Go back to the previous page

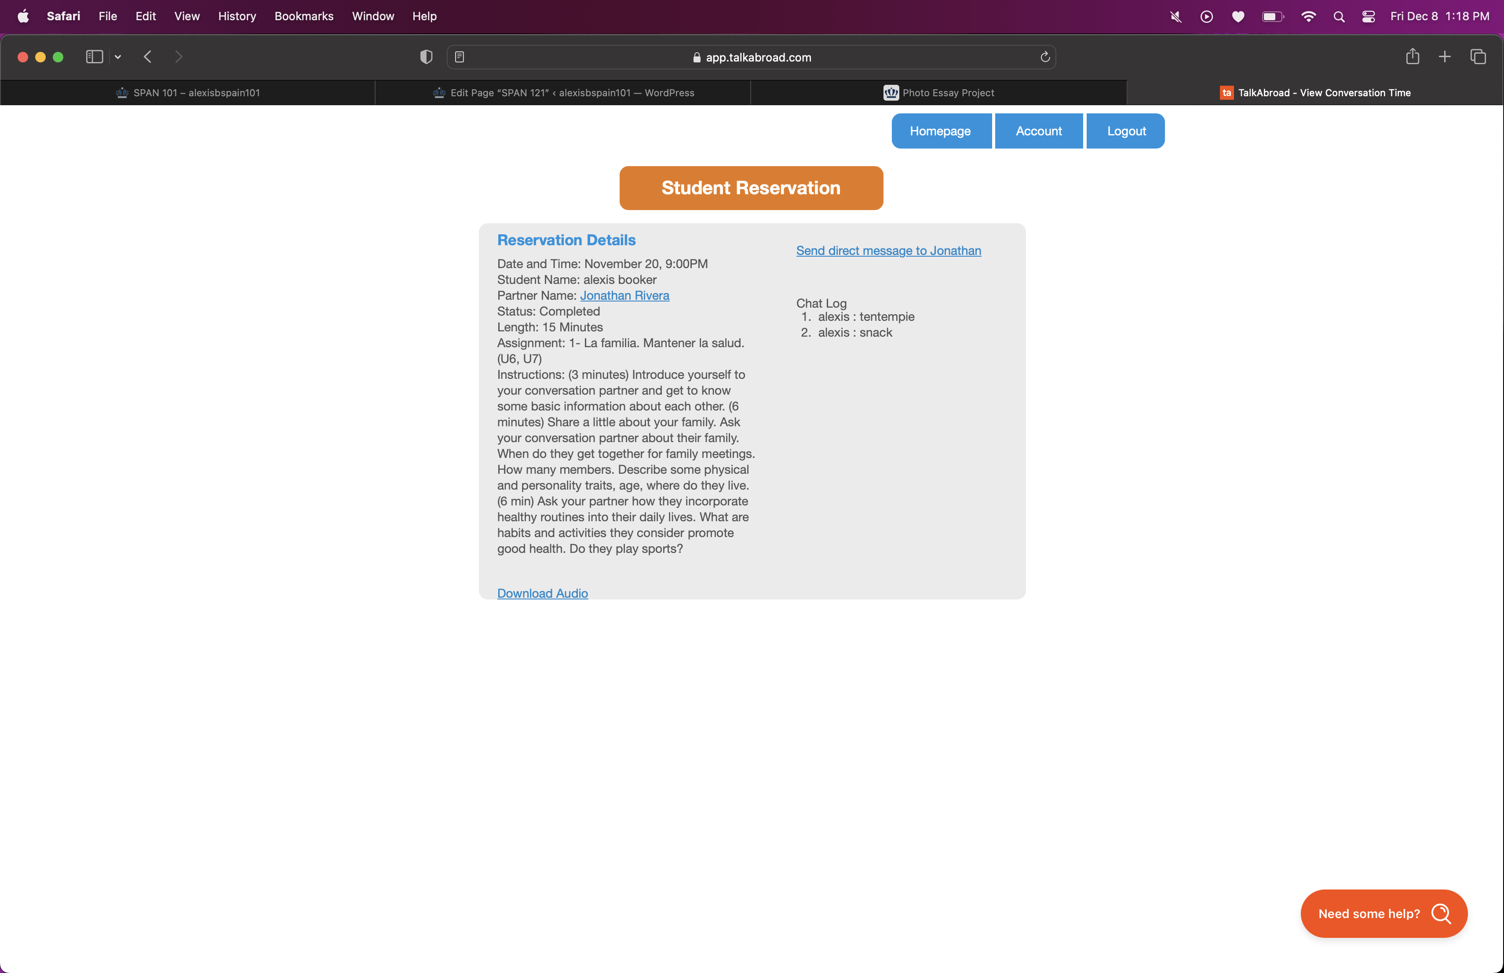pos(147,57)
